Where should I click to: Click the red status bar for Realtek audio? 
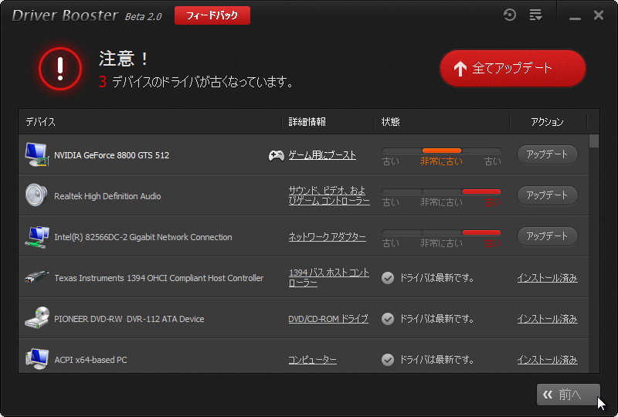point(481,192)
